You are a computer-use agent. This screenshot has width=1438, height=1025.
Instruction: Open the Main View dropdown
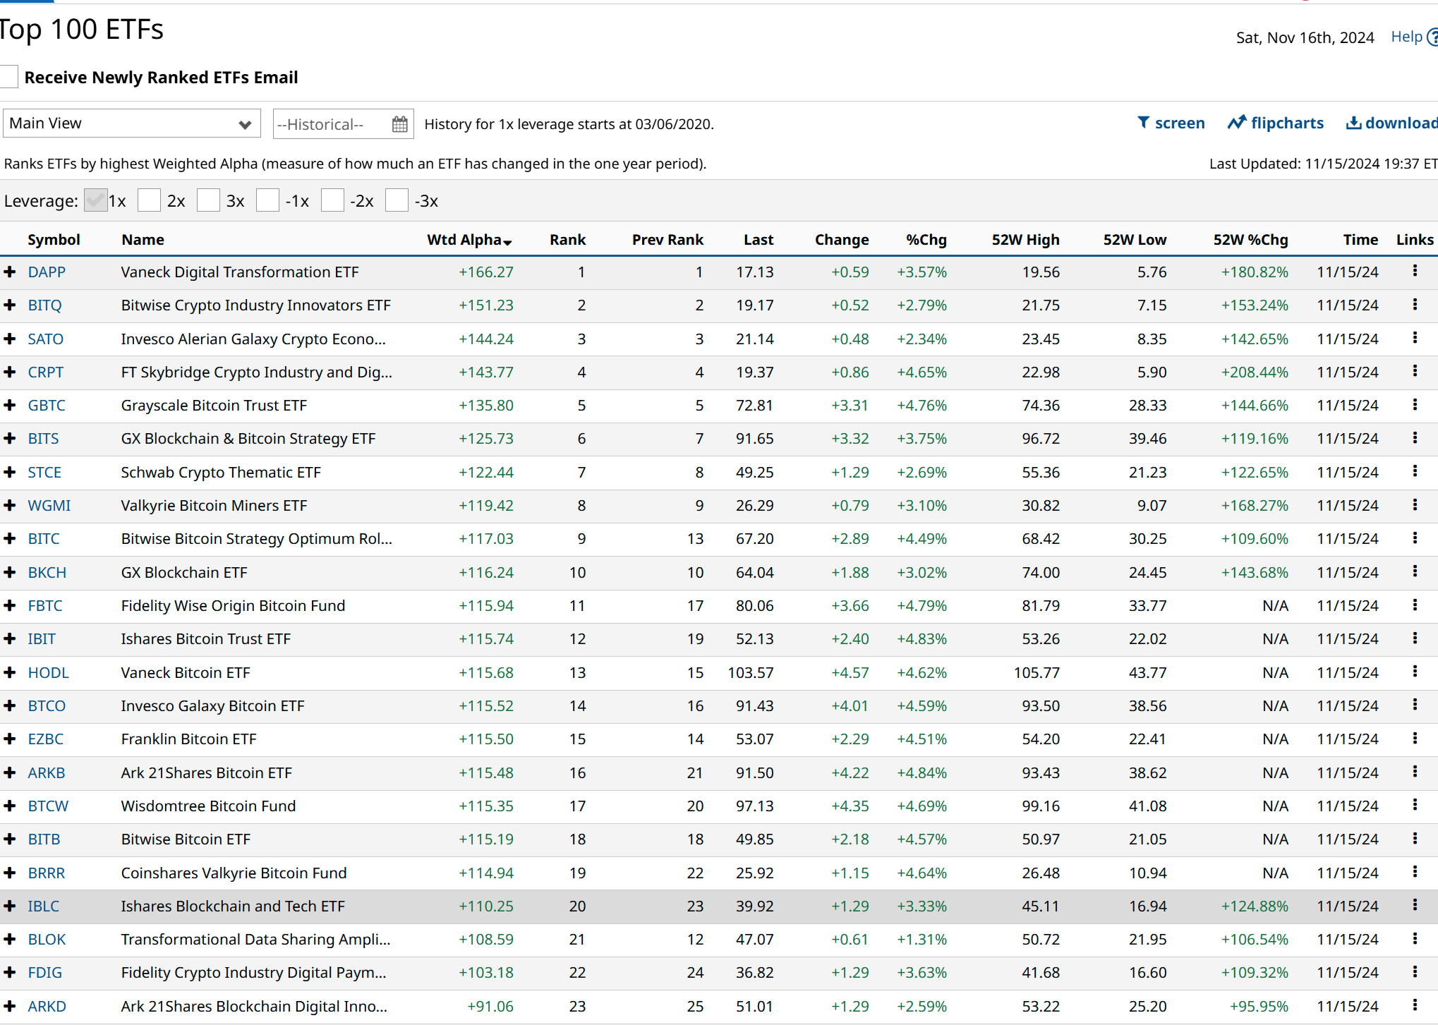(131, 123)
